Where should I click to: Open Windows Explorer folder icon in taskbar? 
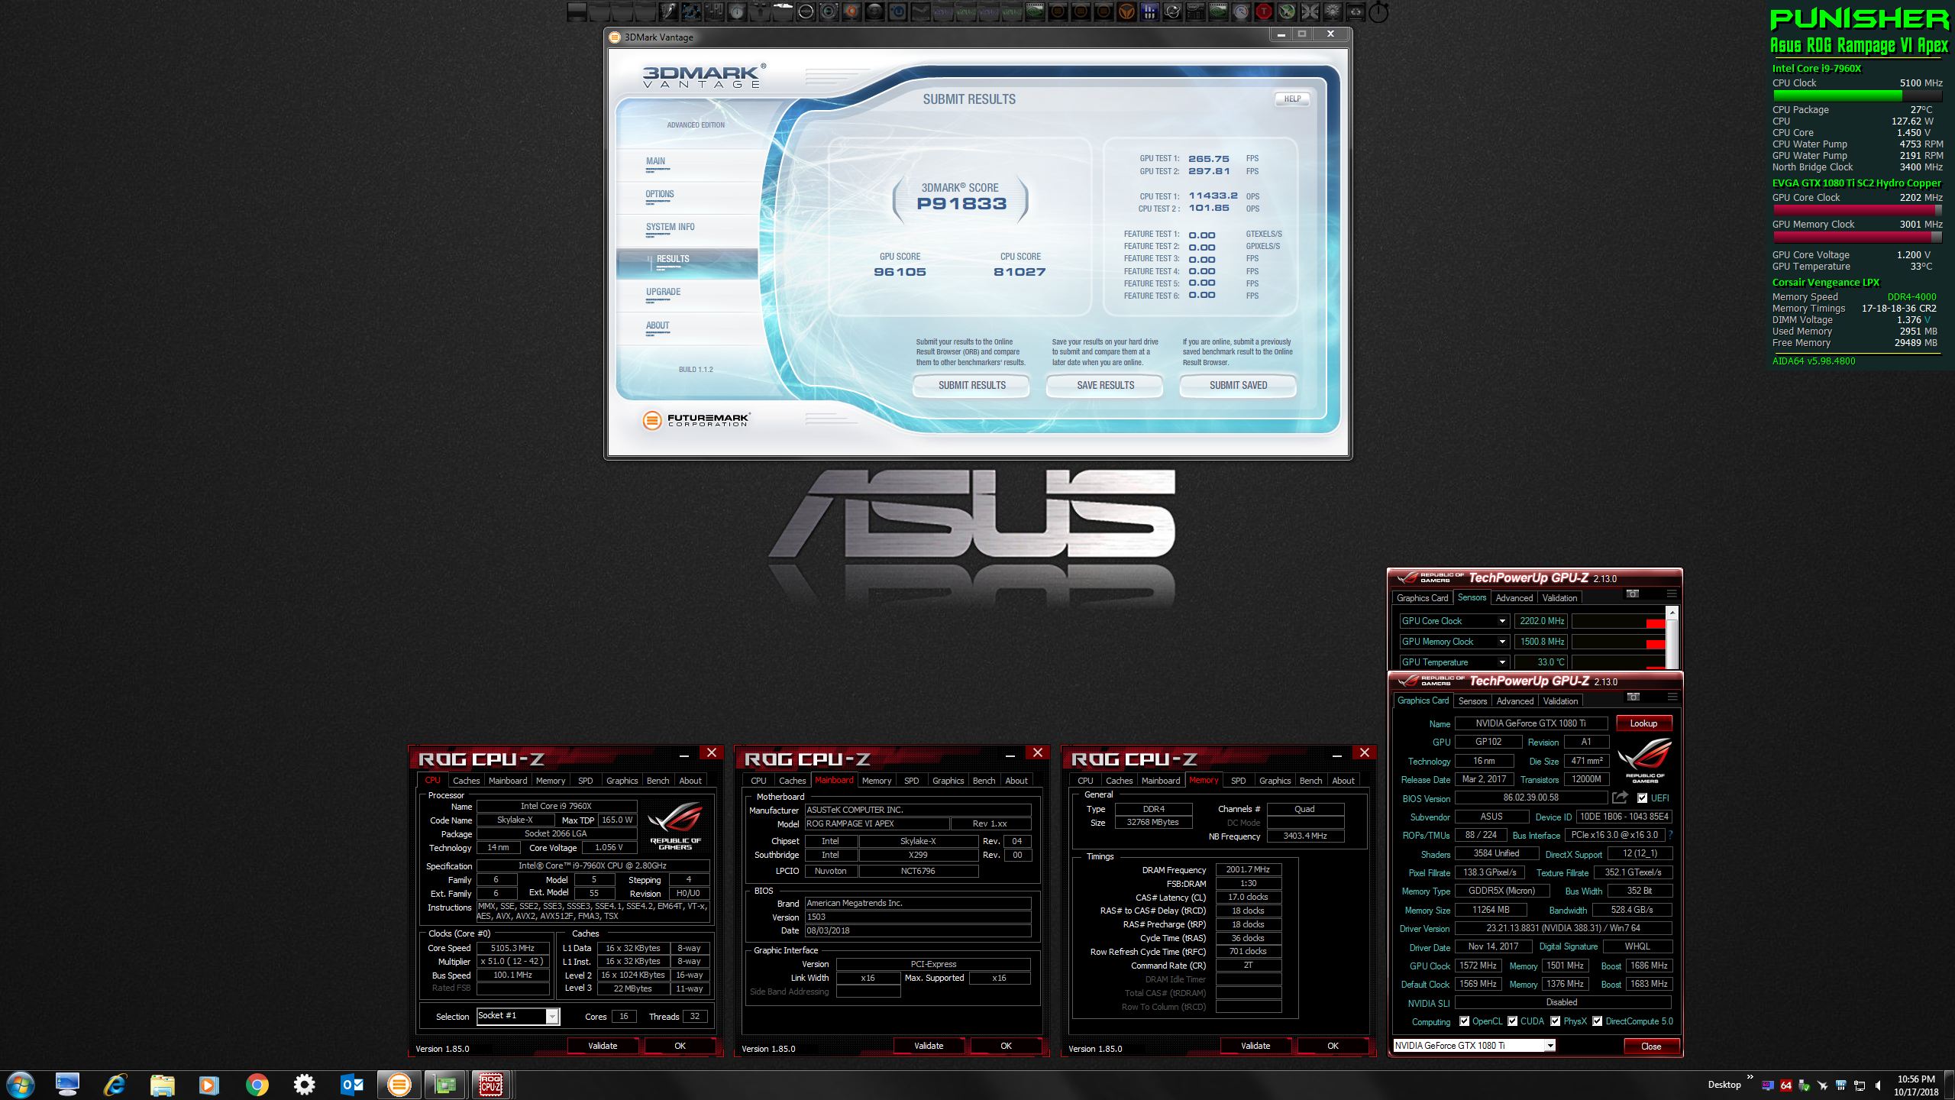click(162, 1085)
